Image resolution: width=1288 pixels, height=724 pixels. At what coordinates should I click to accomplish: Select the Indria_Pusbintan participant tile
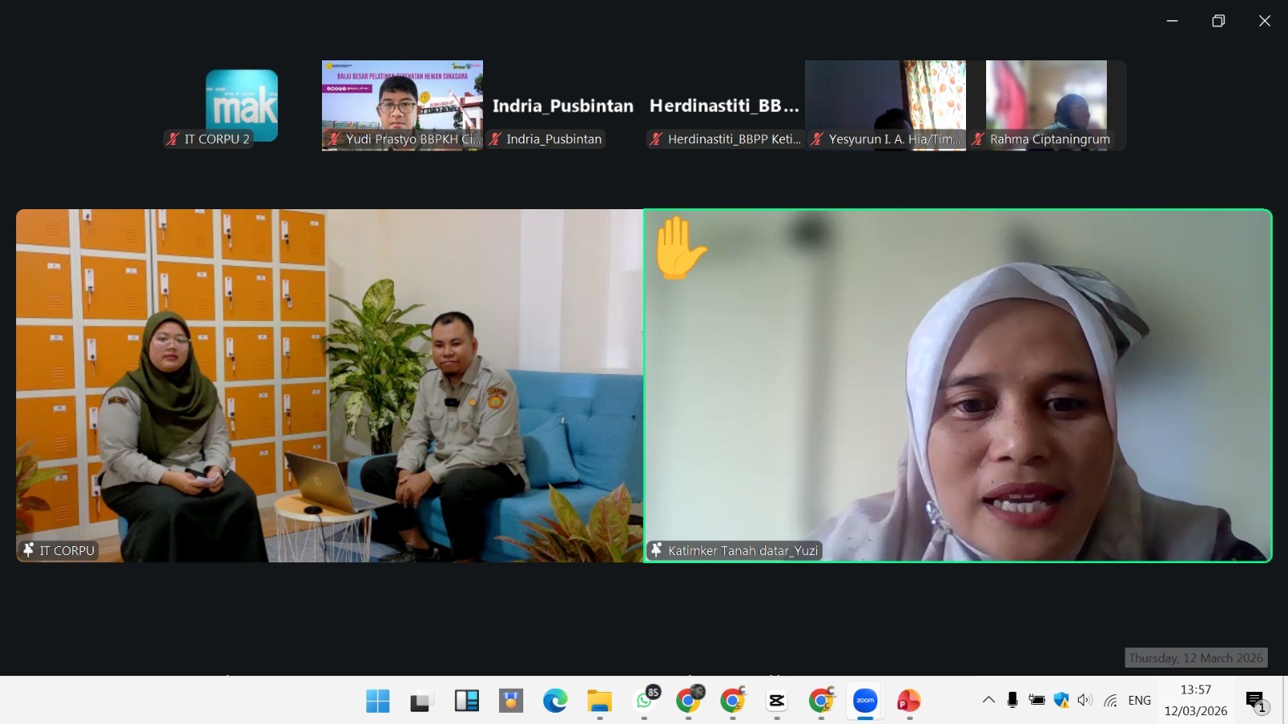pos(563,106)
